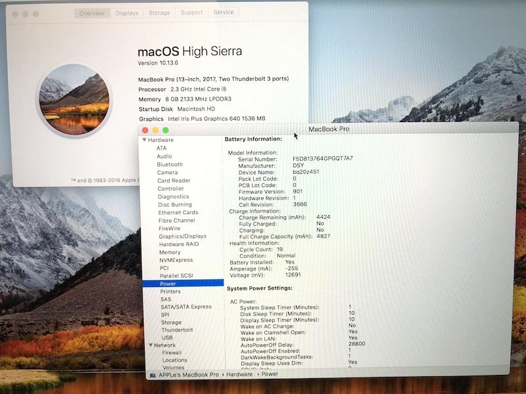
Task: Click USB in the hardware list
Action: [x=167, y=338]
